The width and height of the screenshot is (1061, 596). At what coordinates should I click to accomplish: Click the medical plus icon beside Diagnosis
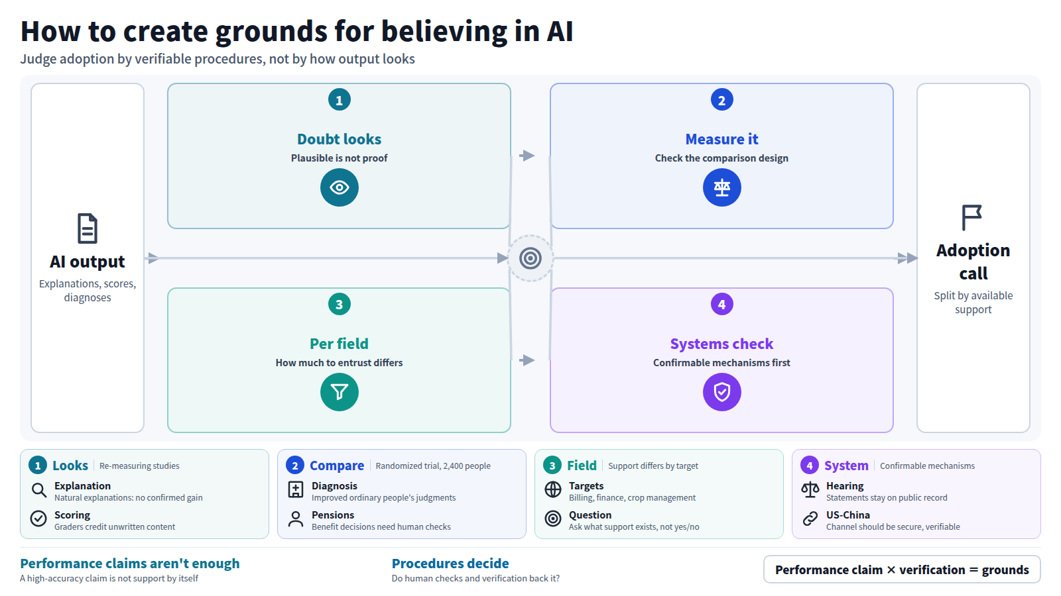point(296,490)
